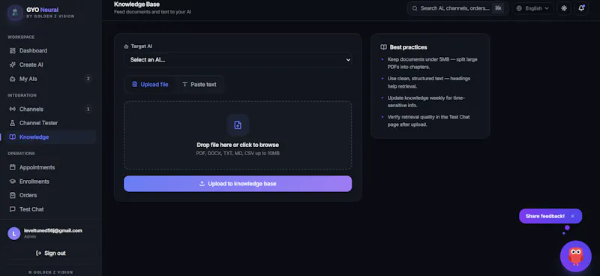The height and width of the screenshot is (276, 600).
Task: Click the GYO Neural logo icon
Action: (15, 13)
